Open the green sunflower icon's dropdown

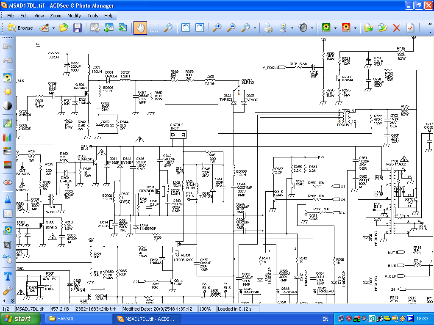336,28
